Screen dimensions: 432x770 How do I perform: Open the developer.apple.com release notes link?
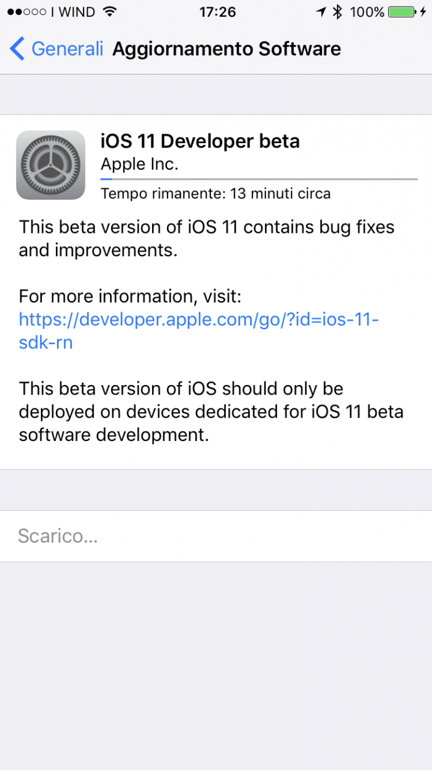pyautogui.click(x=199, y=330)
